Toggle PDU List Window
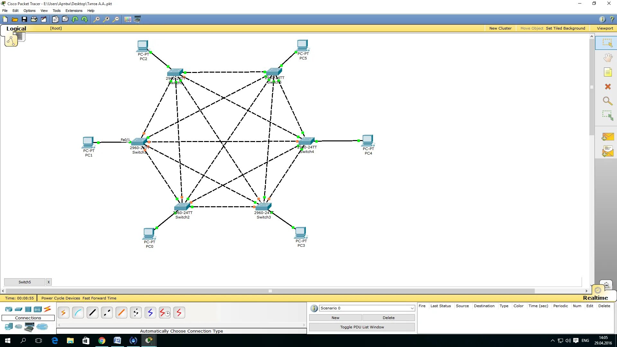 [x=362, y=327]
